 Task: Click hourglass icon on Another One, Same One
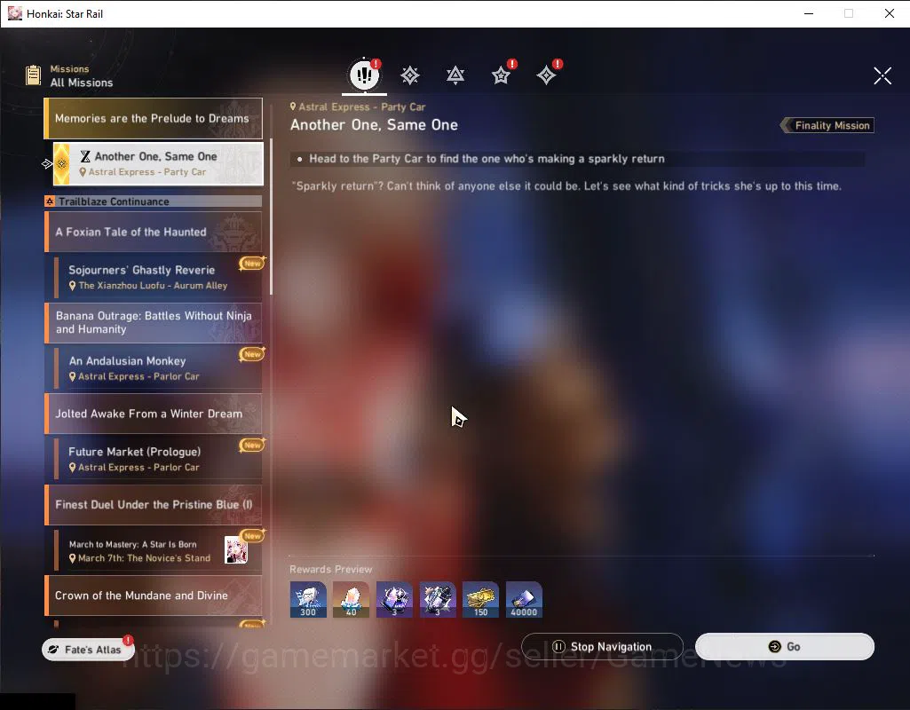85,156
